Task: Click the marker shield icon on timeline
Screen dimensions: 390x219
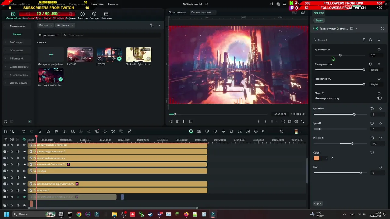Action: tap(215, 131)
